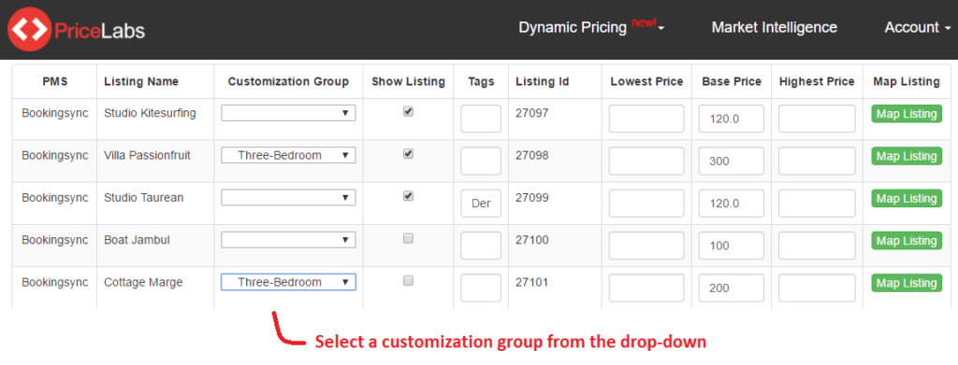Enable Show Listing for Boat Jambul
Screen dimensions: 958x365
(x=408, y=239)
